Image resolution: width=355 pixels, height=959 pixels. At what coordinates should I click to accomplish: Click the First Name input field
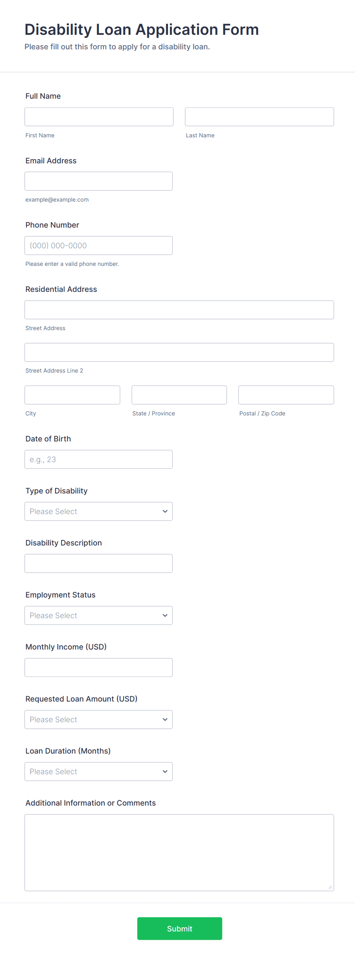pyautogui.click(x=99, y=117)
